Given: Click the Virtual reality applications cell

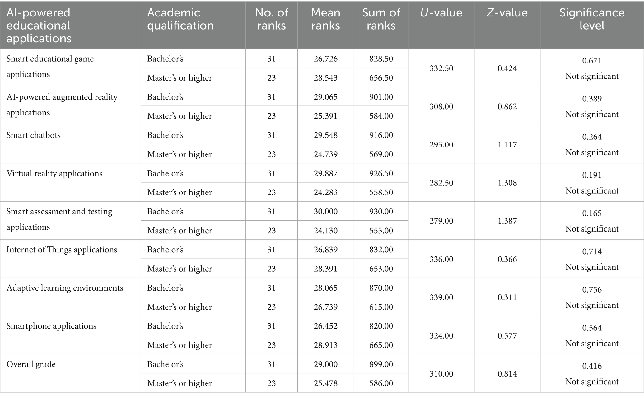Looking at the screenshot, I should point(54,173).
